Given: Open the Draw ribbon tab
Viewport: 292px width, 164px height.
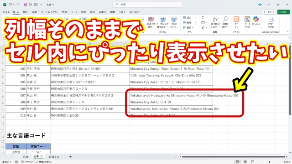Looking at the screenshot, I should pyautogui.click(x=34, y=12).
